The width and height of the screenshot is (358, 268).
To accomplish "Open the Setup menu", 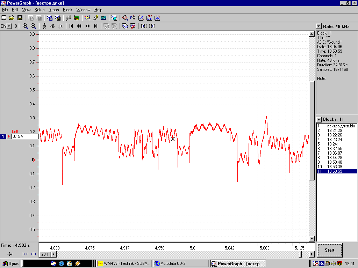I will coord(40,10).
